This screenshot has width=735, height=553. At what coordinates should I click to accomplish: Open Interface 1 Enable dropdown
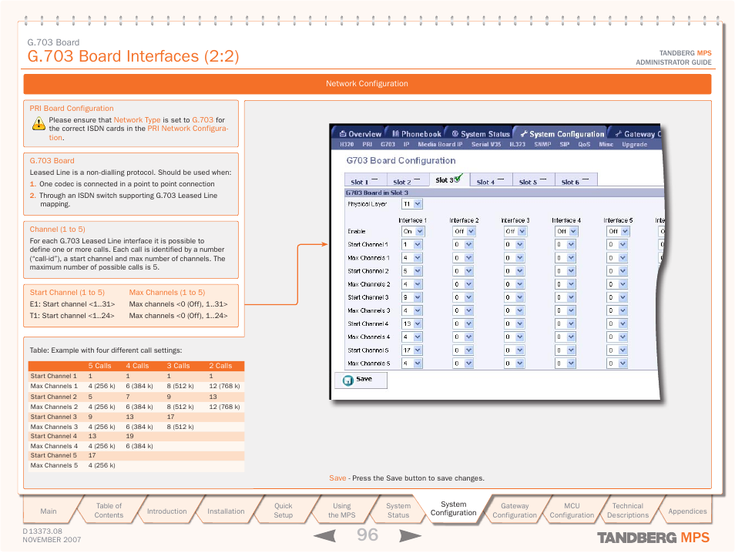419,231
